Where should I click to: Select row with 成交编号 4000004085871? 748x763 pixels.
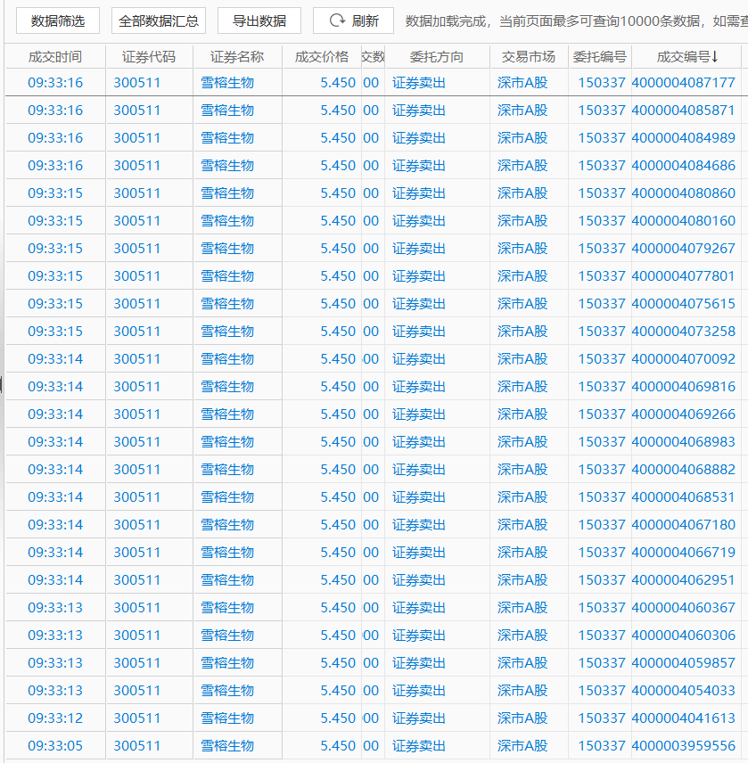pos(374,111)
